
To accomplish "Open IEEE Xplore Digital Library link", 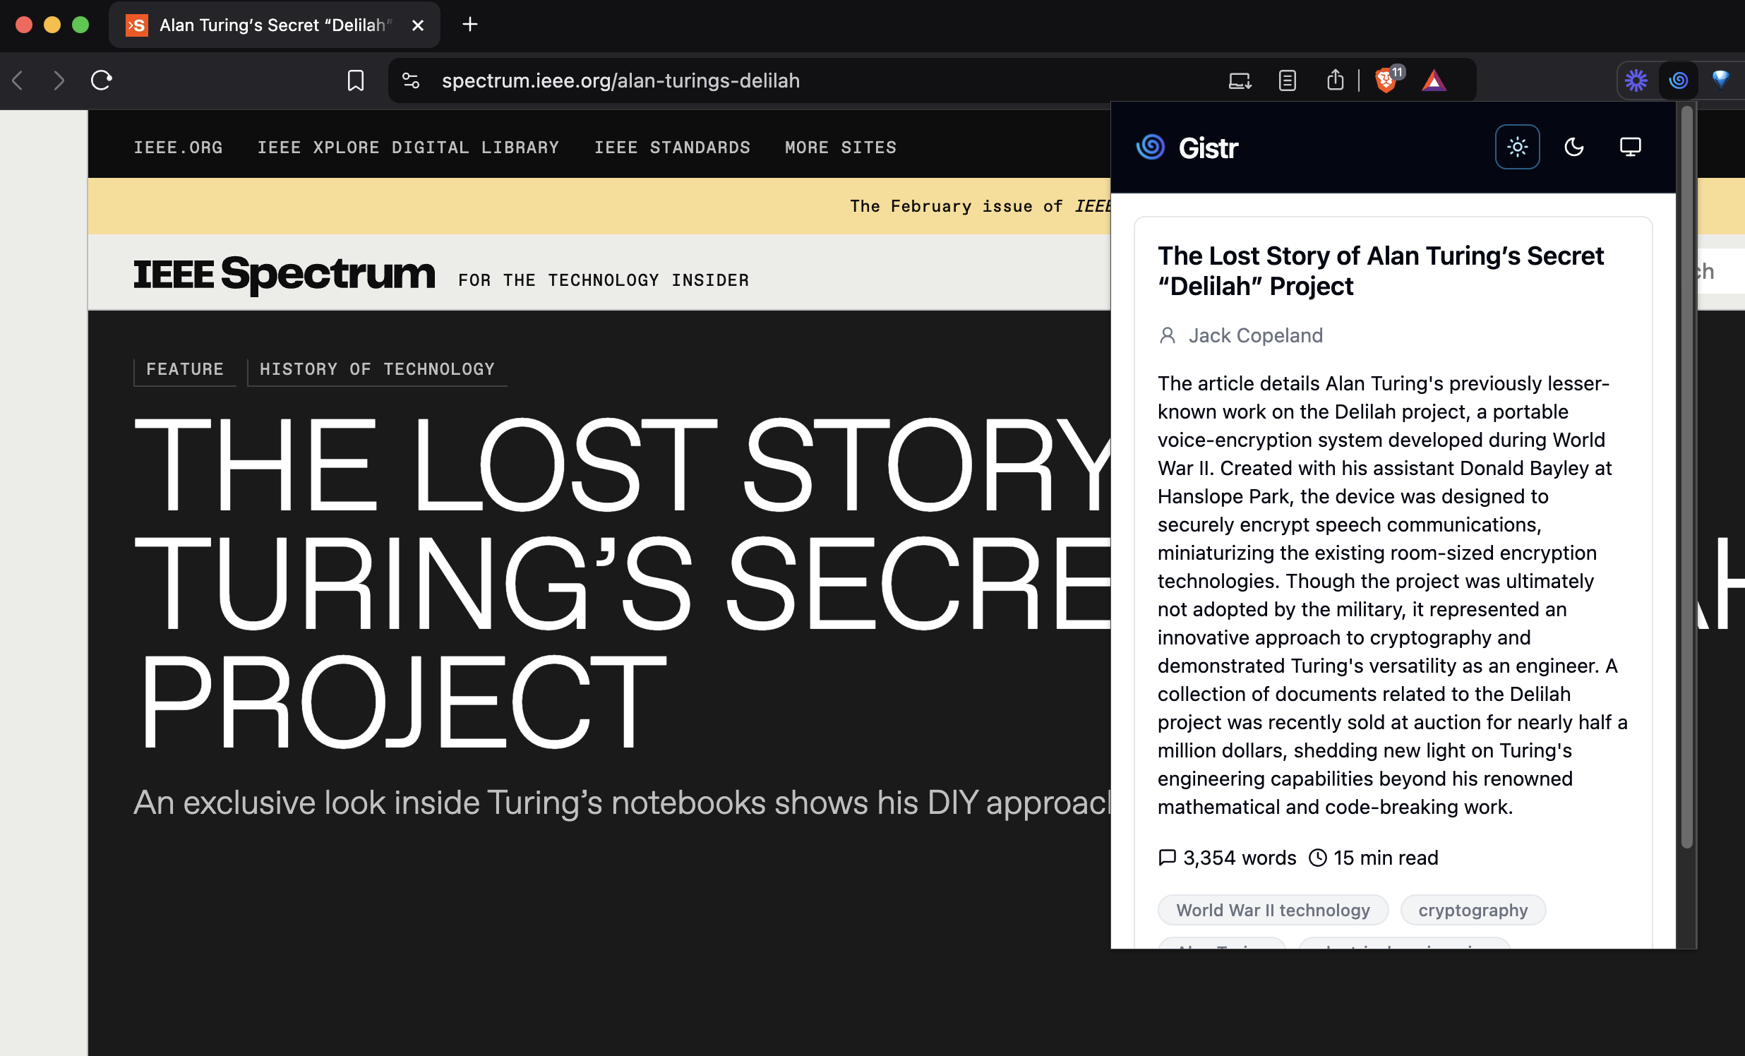I will (408, 148).
